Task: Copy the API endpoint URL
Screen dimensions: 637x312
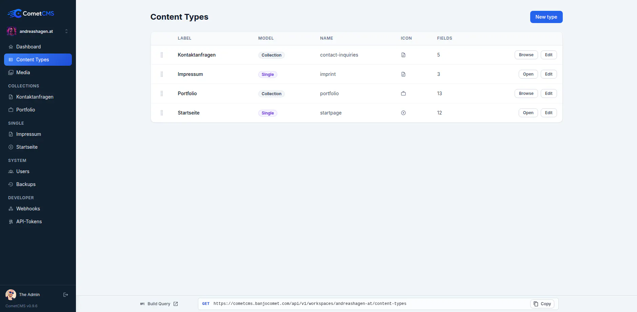Action: (542, 304)
